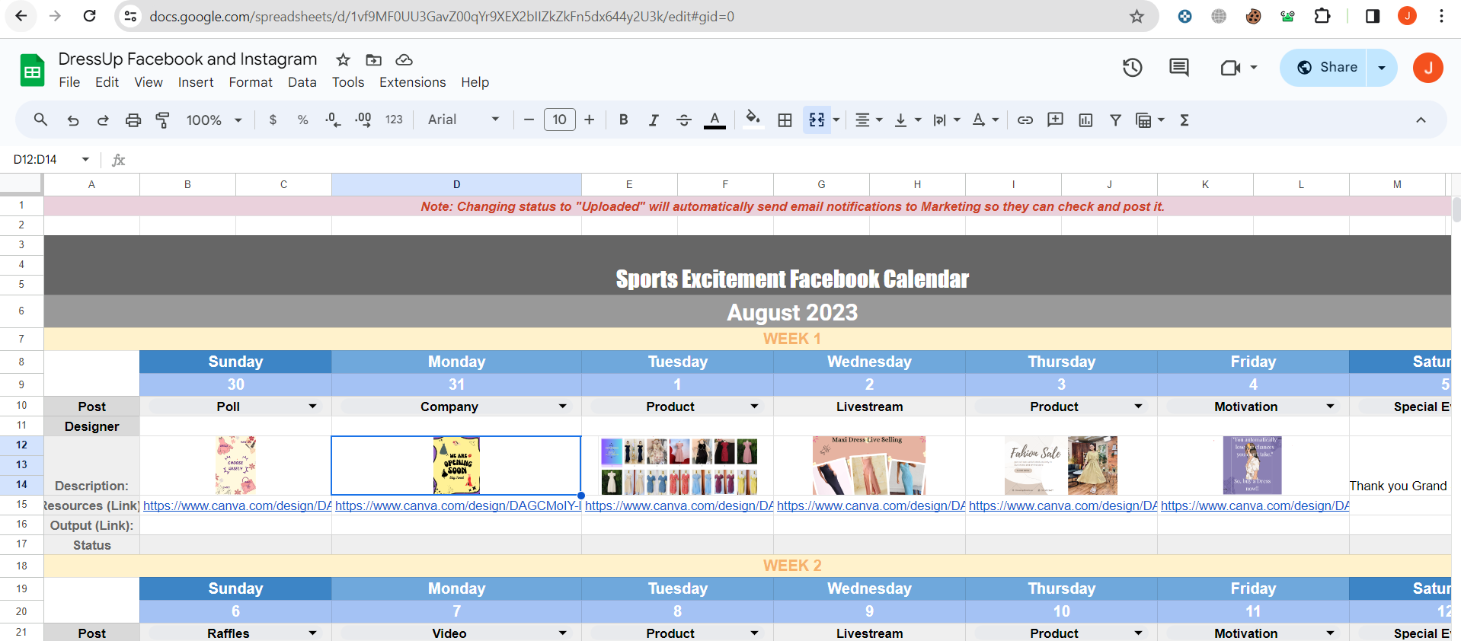Open version history clock icon
1461x641 pixels.
pyautogui.click(x=1132, y=68)
